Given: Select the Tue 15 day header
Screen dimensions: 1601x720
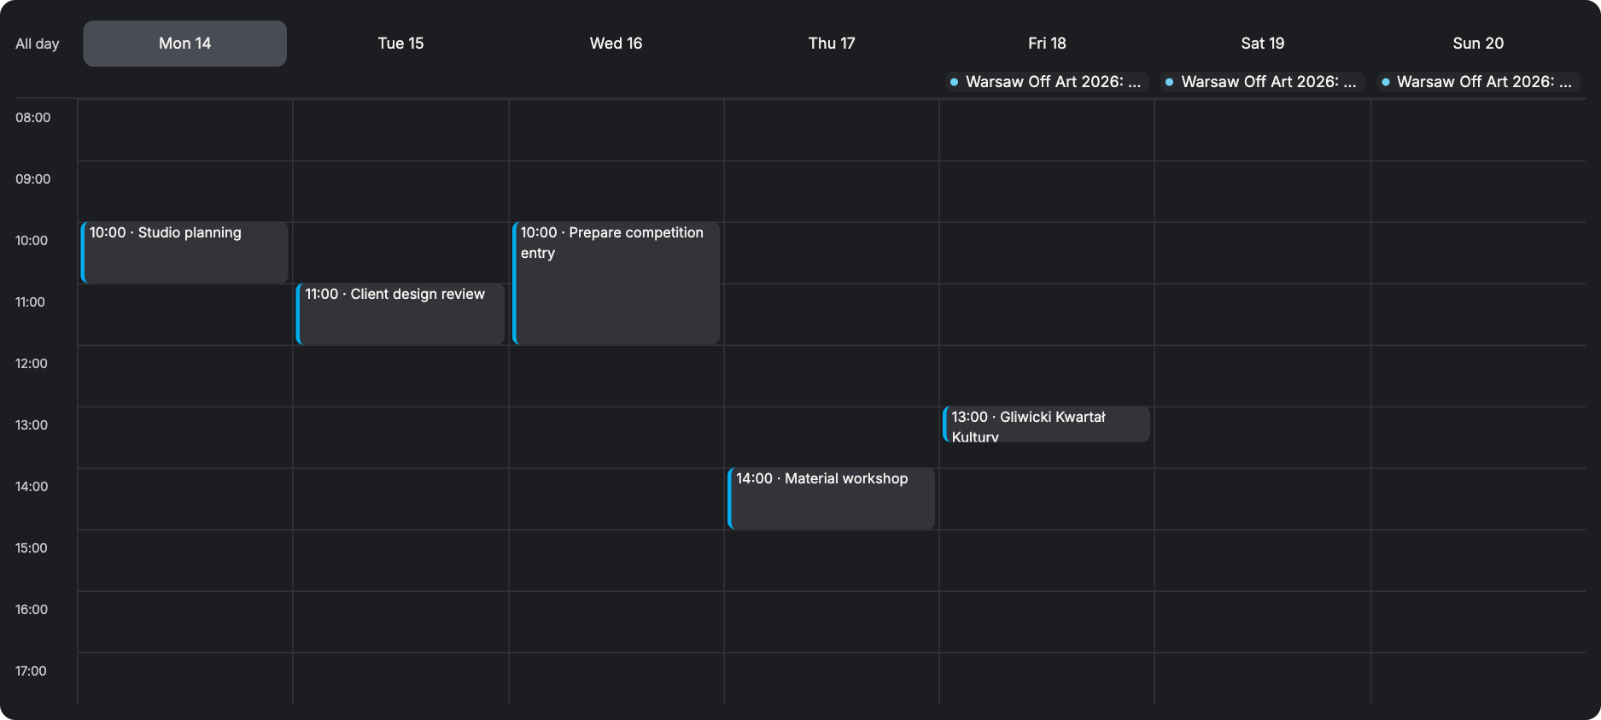Looking at the screenshot, I should [x=400, y=44].
